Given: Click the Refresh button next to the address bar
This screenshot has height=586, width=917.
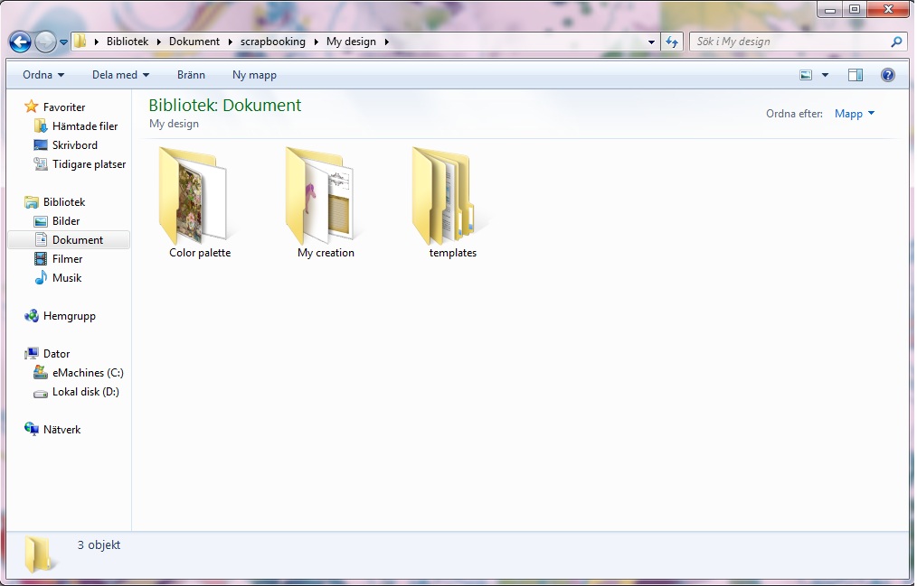Looking at the screenshot, I should [671, 42].
